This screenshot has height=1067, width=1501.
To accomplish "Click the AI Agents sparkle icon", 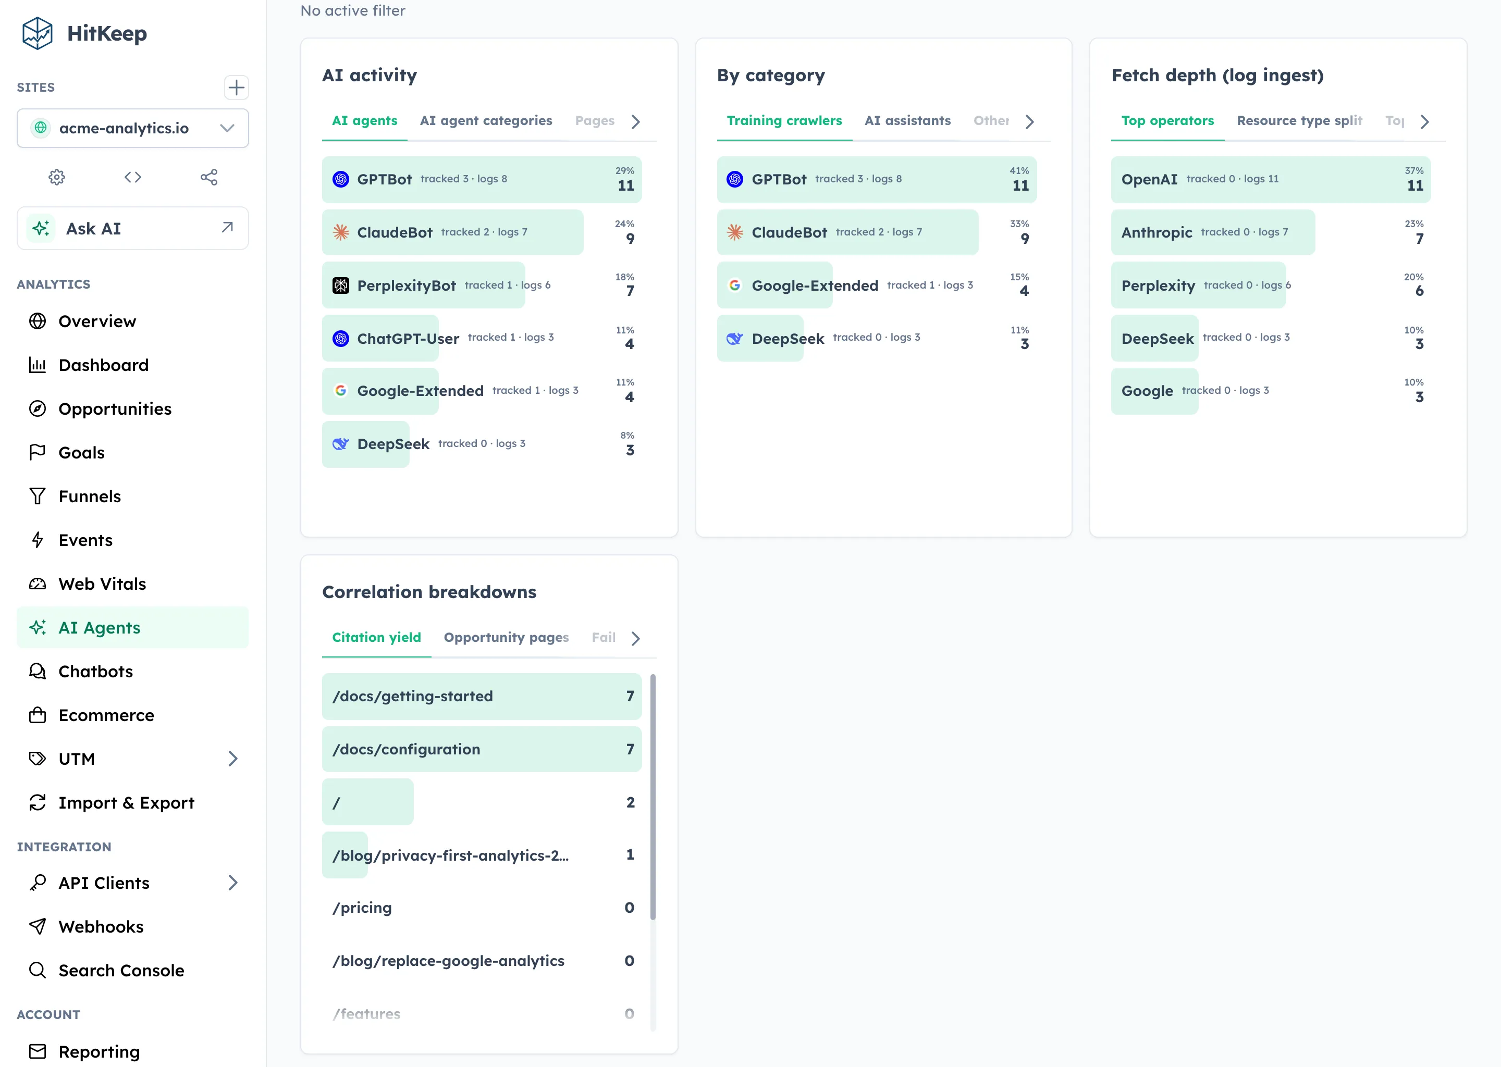I will tap(38, 627).
